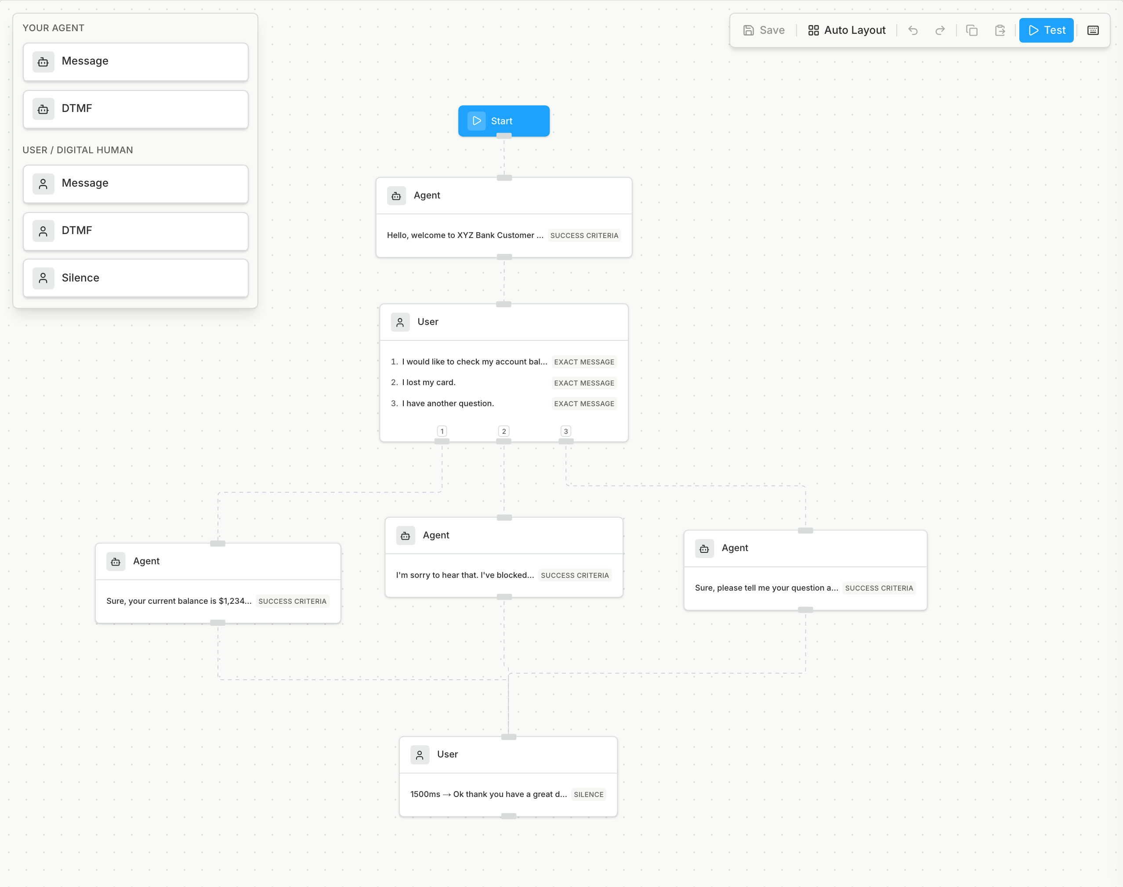The image size is (1123, 887).
Task: Click output handle number 3 on User node
Action: click(566, 441)
